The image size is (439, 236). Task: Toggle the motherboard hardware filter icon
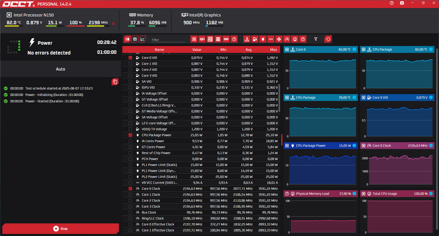pyautogui.click(x=210, y=39)
